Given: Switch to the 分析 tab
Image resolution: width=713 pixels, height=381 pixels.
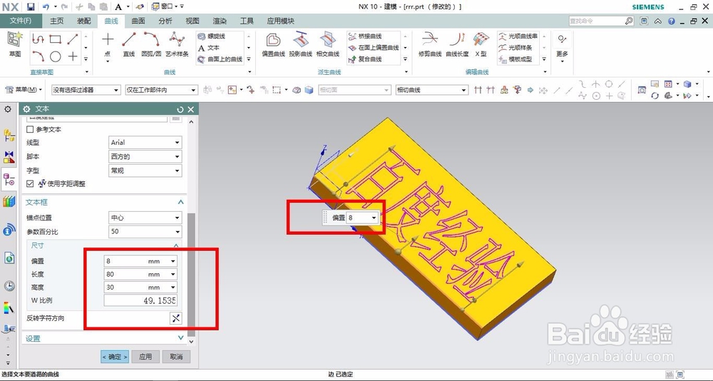Looking at the screenshot, I should click(165, 21).
